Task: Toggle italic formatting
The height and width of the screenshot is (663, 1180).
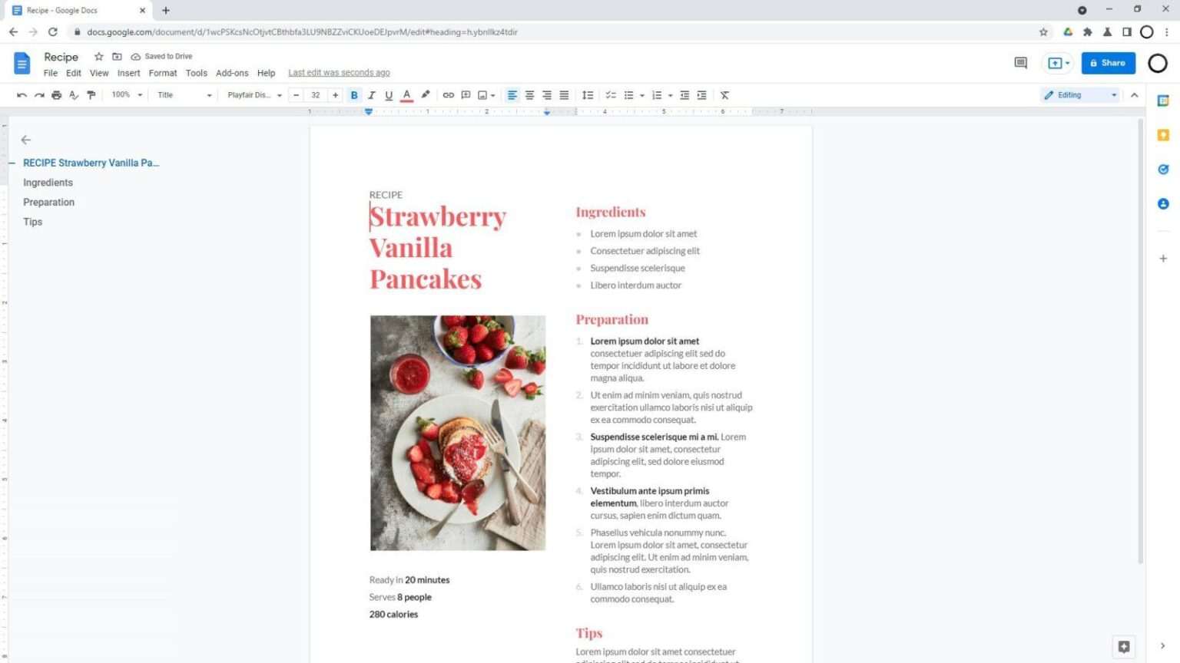Action: [371, 94]
